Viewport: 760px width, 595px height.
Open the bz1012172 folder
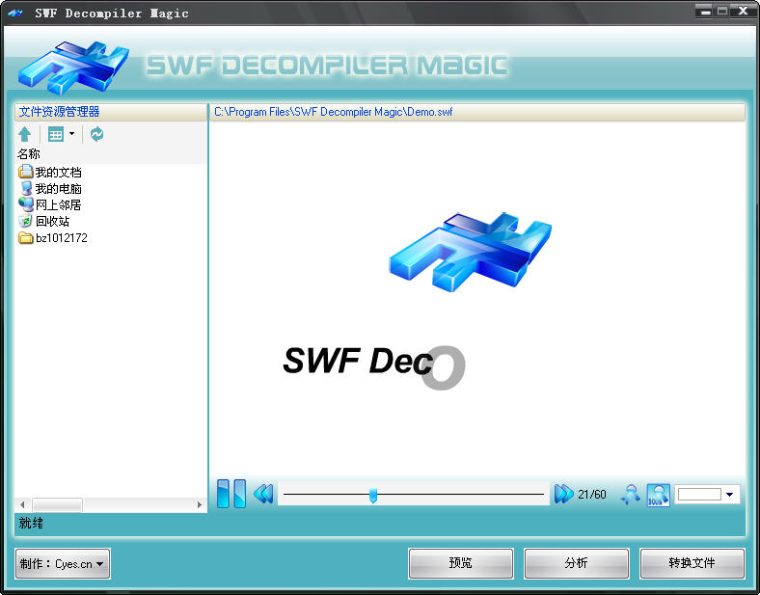pos(53,238)
